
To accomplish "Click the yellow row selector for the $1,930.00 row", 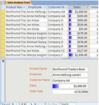I will pos(3,55).
